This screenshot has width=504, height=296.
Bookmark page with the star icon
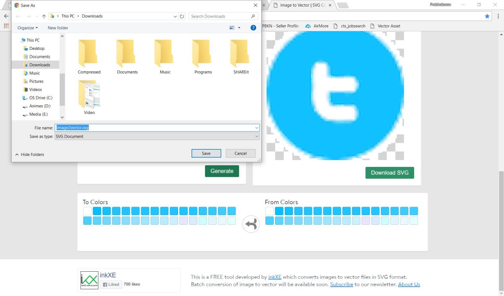pyautogui.click(x=487, y=16)
